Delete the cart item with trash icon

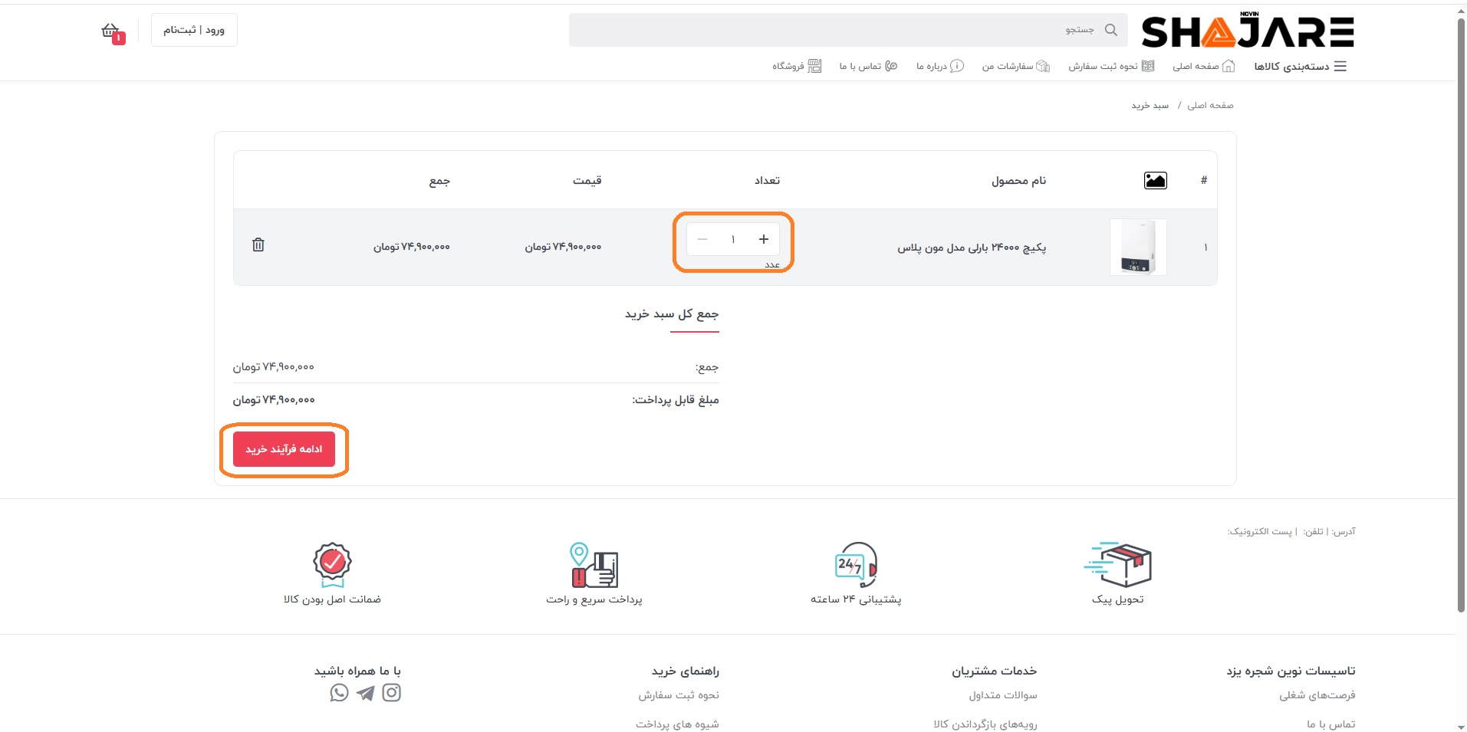(258, 245)
